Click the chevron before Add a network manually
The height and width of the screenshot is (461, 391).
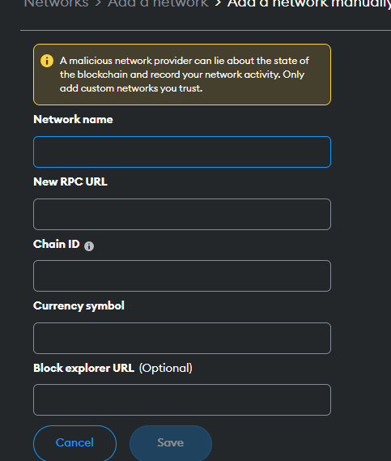218,3
